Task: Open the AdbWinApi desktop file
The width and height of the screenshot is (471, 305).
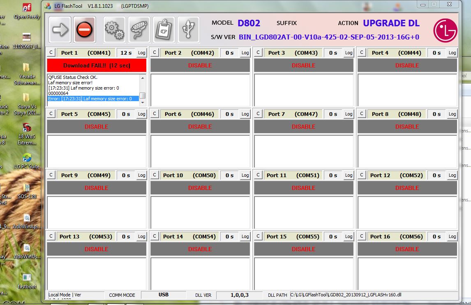Action: pos(27,221)
